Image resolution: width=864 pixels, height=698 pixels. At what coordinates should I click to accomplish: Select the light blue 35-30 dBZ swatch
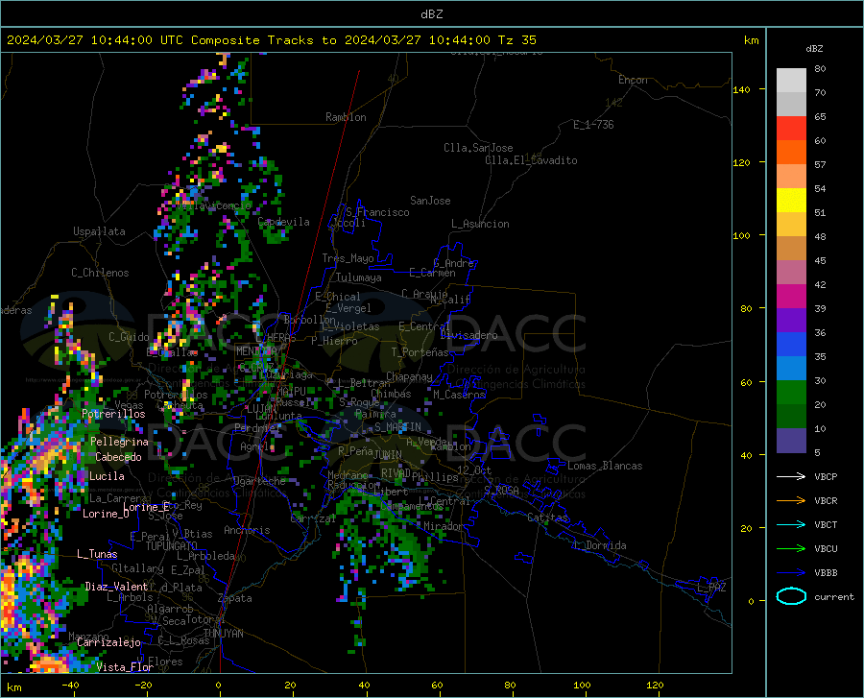791,369
